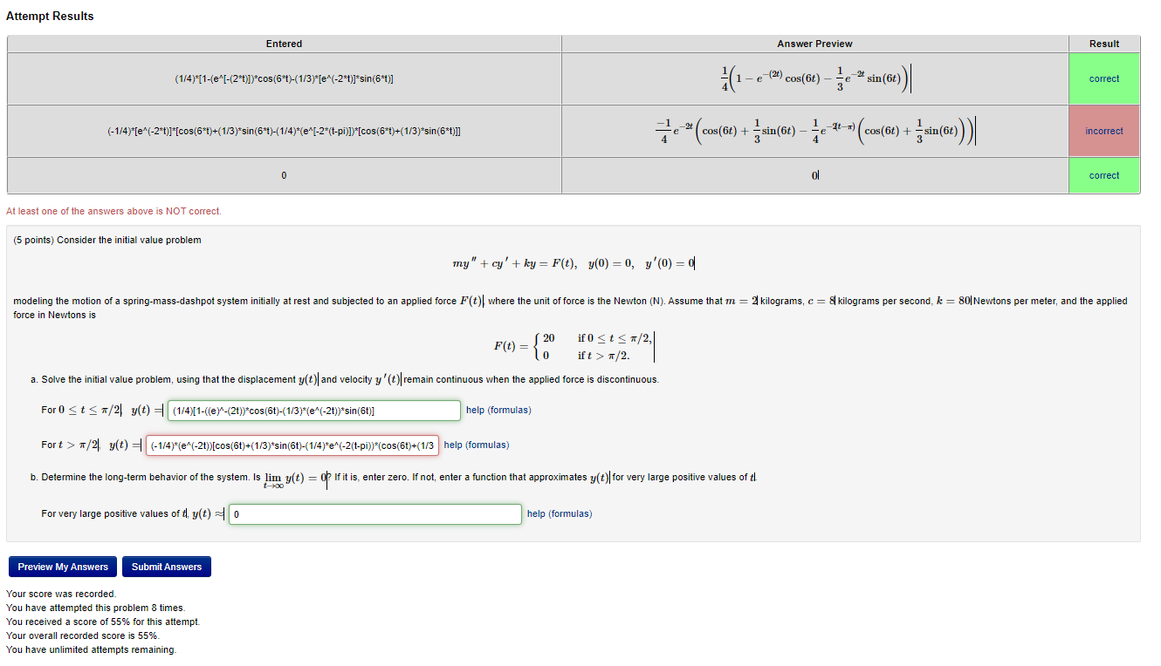The width and height of the screenshot is (1161, 666).
Task: Click 'Your score was recorded.' text
Action: pos(61,594)
